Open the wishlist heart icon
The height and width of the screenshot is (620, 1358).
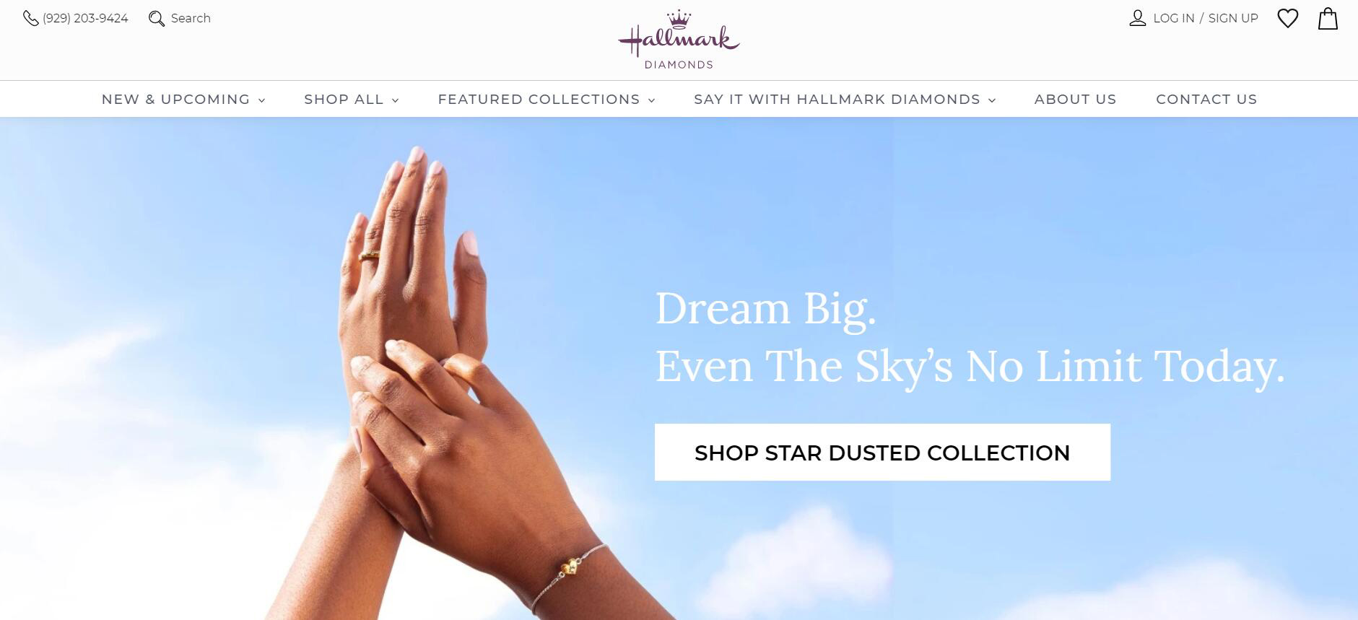1288,18
